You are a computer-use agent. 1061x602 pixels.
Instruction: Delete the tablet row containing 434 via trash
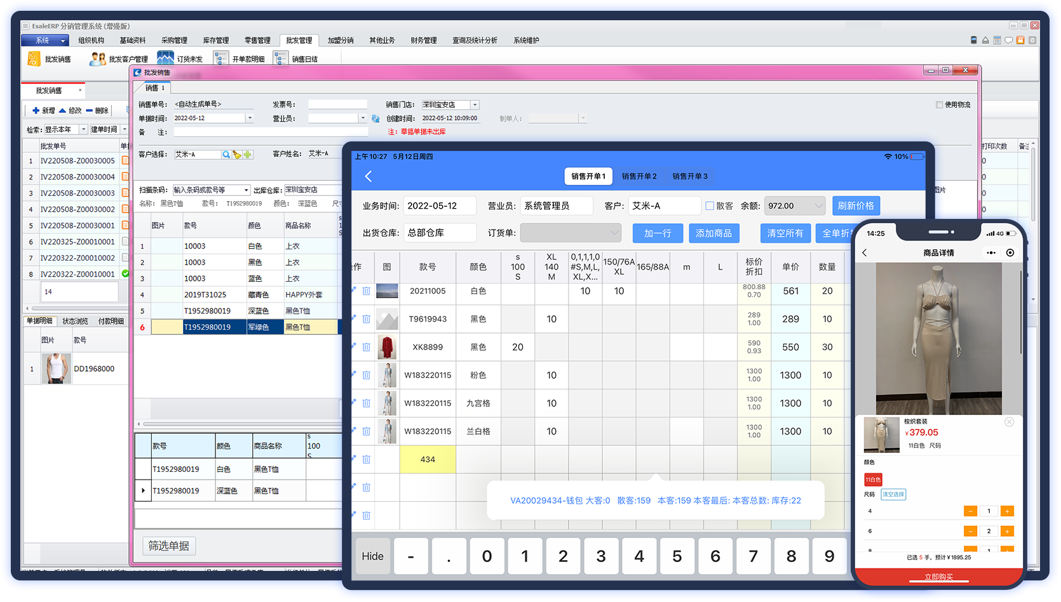pos(367,459)
